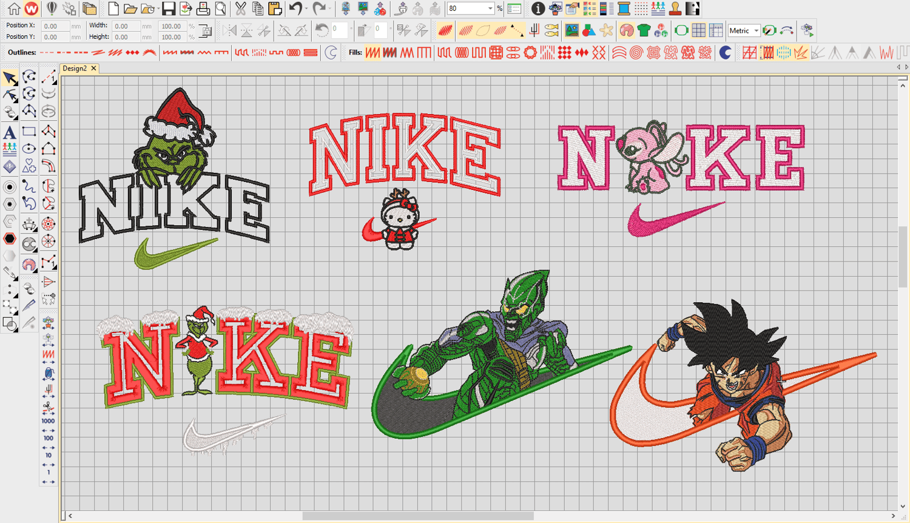Select the Lettering tool with letter A
This screenshot has width=910, height=523.
[10, 132]
